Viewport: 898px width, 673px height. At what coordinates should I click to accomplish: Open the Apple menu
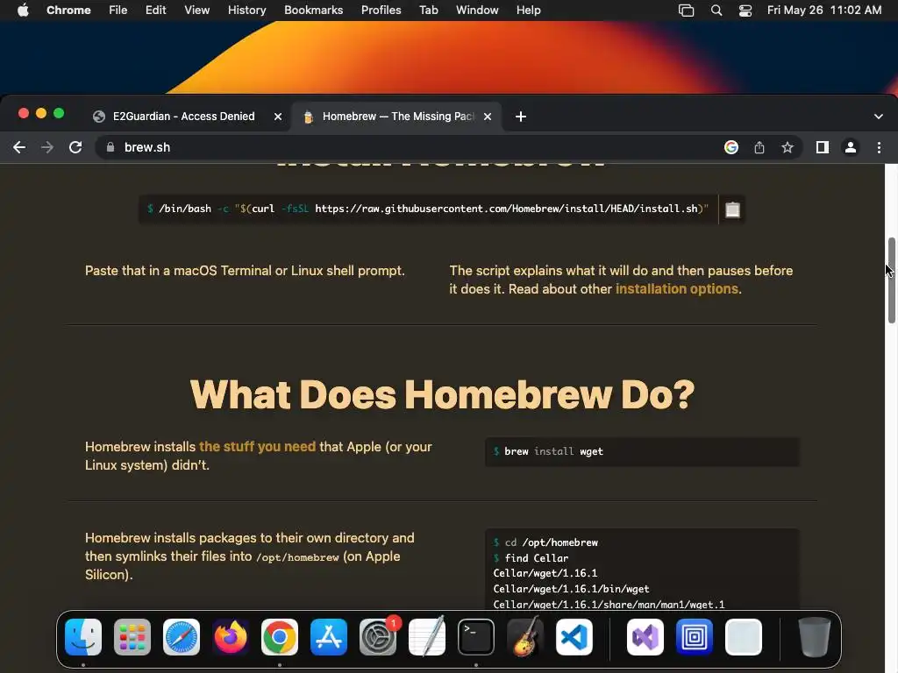23,11
